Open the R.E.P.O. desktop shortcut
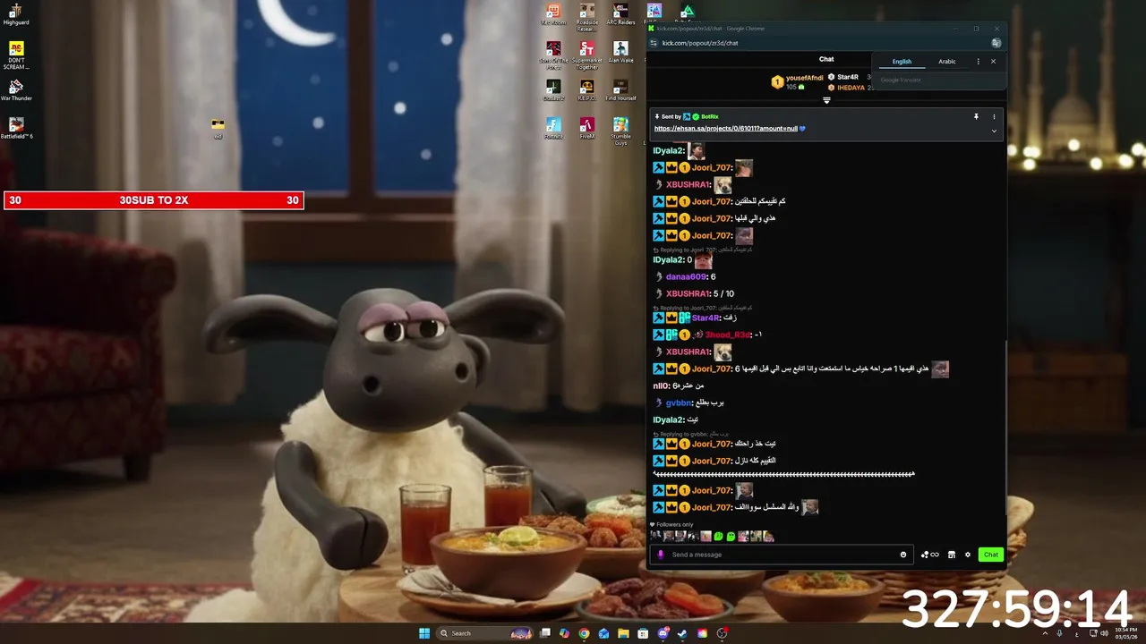 pos(586,90)
